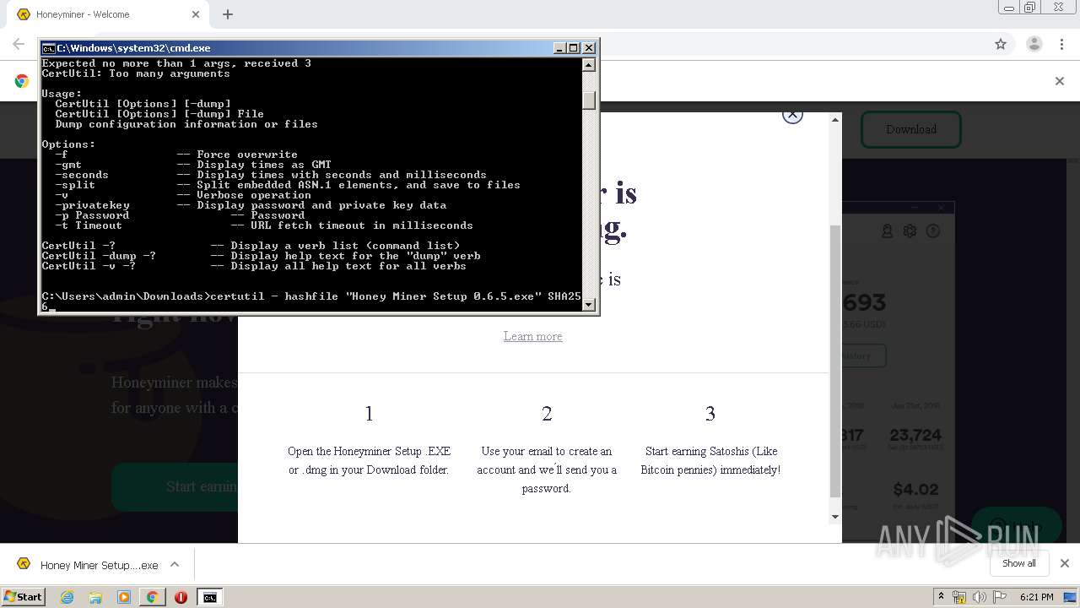Click the Chrome logo in the infobar
The image size is (1080, 608).
[x=22, y=81]
